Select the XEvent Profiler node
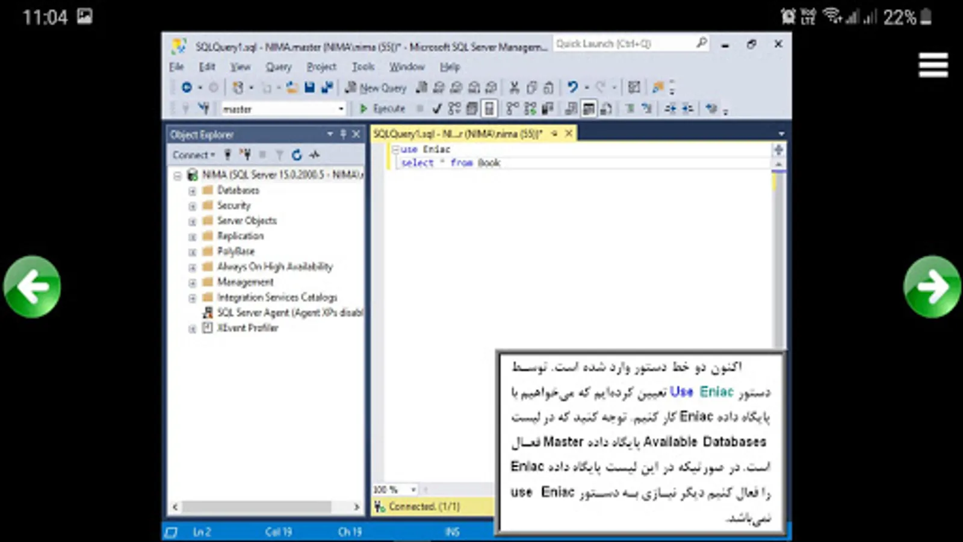This screenshot has width=963, height=542. (x=240, y=328)
